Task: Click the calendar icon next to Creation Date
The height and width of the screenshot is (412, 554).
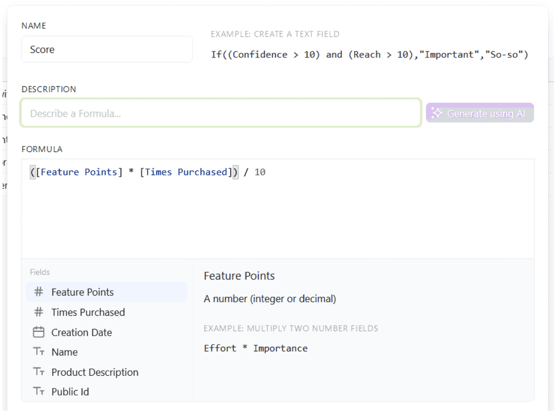Action: (x=39, y=332)
